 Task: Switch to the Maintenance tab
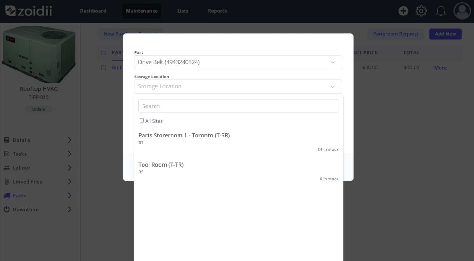click(x=142, y=11)
